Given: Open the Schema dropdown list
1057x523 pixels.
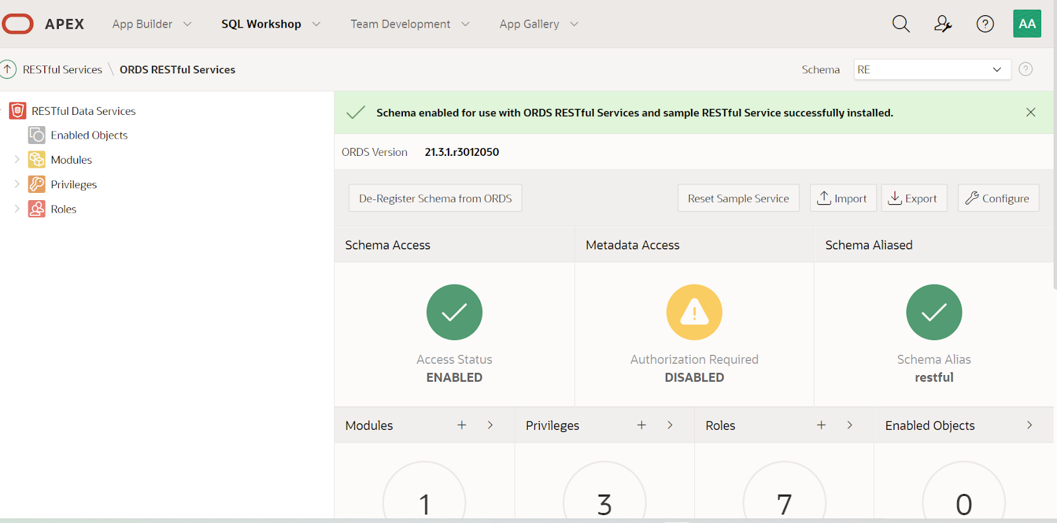Looking at the screenshot, I should point(931,69).
